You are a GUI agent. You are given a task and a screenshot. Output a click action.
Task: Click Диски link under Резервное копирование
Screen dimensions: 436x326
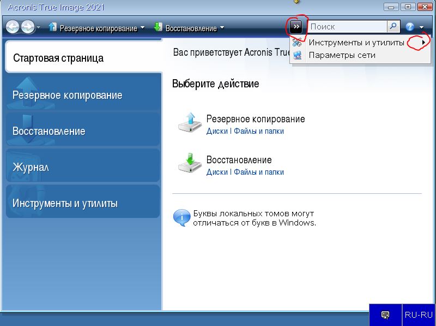[x=217, y=131]
